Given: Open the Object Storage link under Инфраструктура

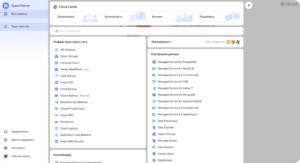Looking at the screenshot, I should 69,56.
